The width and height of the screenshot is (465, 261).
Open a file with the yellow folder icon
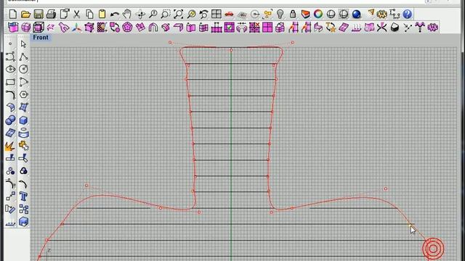(x=26, y=14)
